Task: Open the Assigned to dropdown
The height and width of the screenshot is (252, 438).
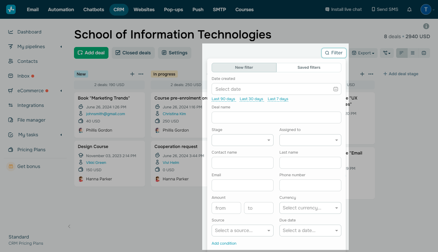Action: pyautogui.click(x=310, y=140)
